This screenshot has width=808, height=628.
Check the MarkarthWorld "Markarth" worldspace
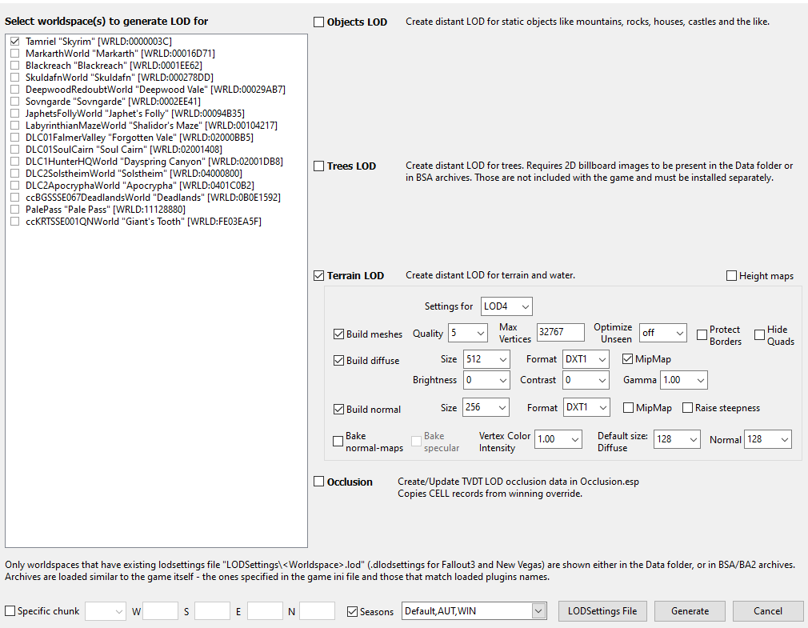pyautogui.click(x=15, y=53)
